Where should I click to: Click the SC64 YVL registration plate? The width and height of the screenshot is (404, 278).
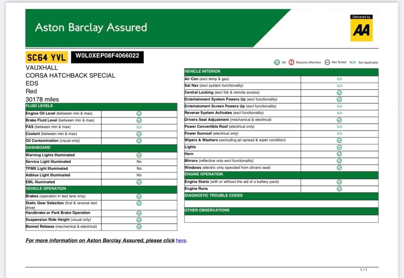(46, 57)
